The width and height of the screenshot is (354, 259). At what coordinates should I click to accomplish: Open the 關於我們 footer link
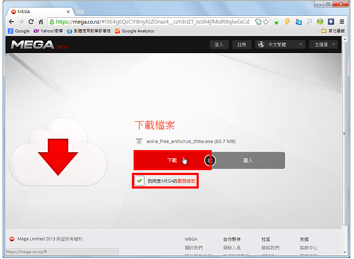194,248
